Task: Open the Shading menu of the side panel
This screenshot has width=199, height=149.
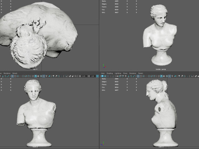Action: coord(109,73)
